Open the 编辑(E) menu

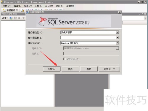pos(17,6)
